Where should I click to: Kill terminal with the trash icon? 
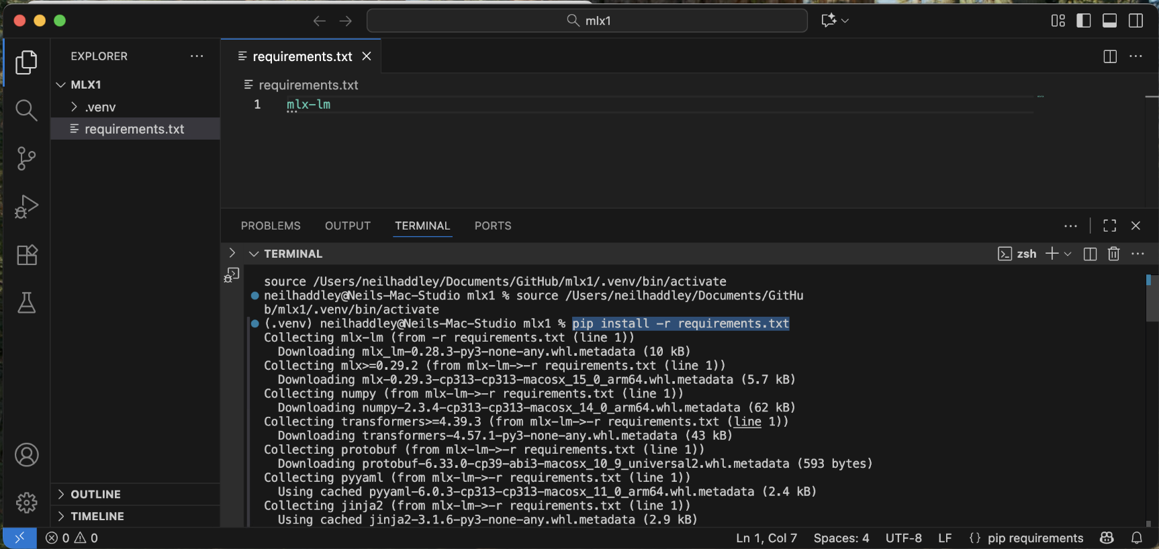[x=1113, y=254]
